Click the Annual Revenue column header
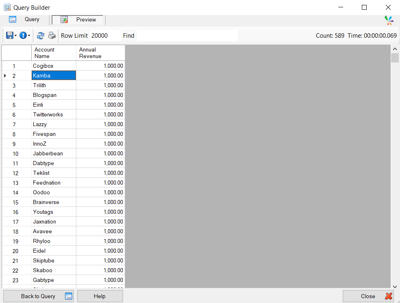This screenshot has width=400, height=303. pos(101,53)
